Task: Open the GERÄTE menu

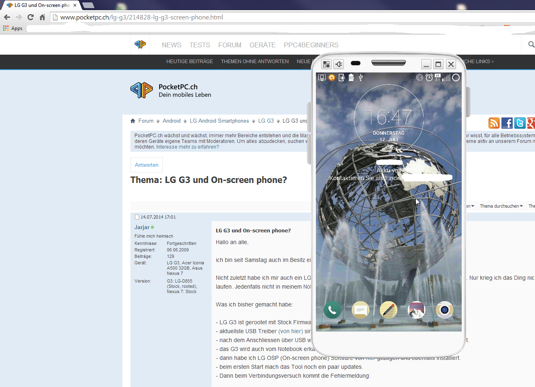Action: pos(262,45)
